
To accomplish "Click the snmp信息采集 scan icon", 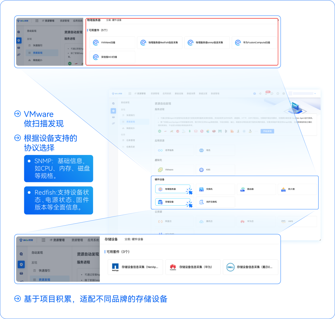I will click(x=190, y=43).
